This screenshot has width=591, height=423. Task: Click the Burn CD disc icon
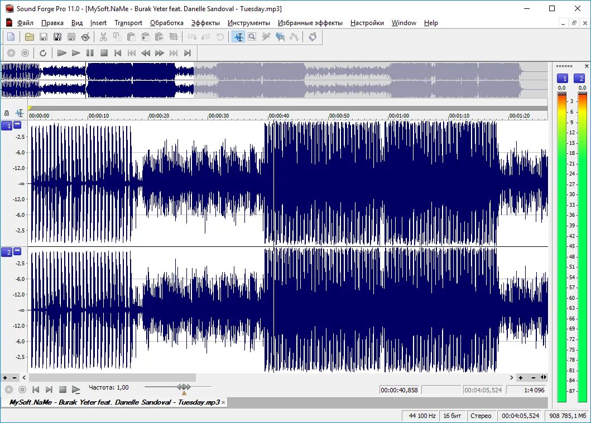pos(85,37)
